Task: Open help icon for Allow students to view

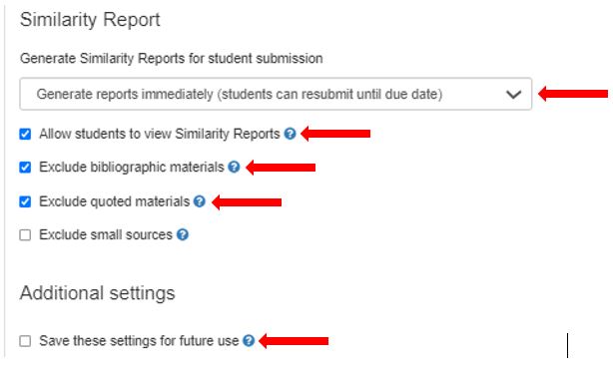Action: [290, 134]
